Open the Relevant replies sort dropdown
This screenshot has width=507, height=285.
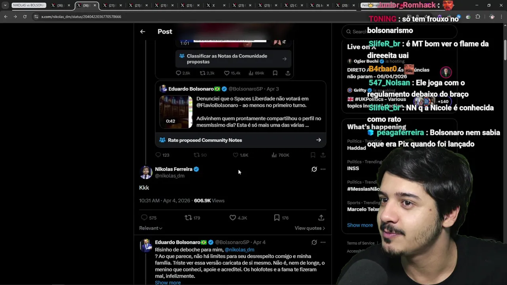(x=151, y=228)
